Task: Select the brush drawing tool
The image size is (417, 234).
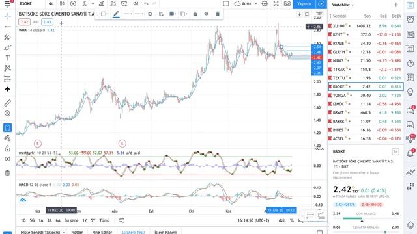Action: (x=7, y=47)
